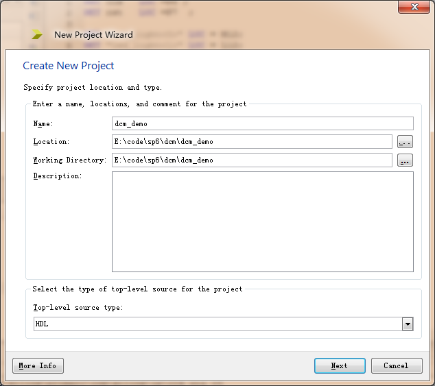
Task: Focus the Location path text field
Action: pyautogui.click(x=252, y=142)
